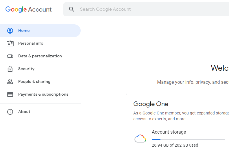Click the Personal info ID card icon

(10, 43)
